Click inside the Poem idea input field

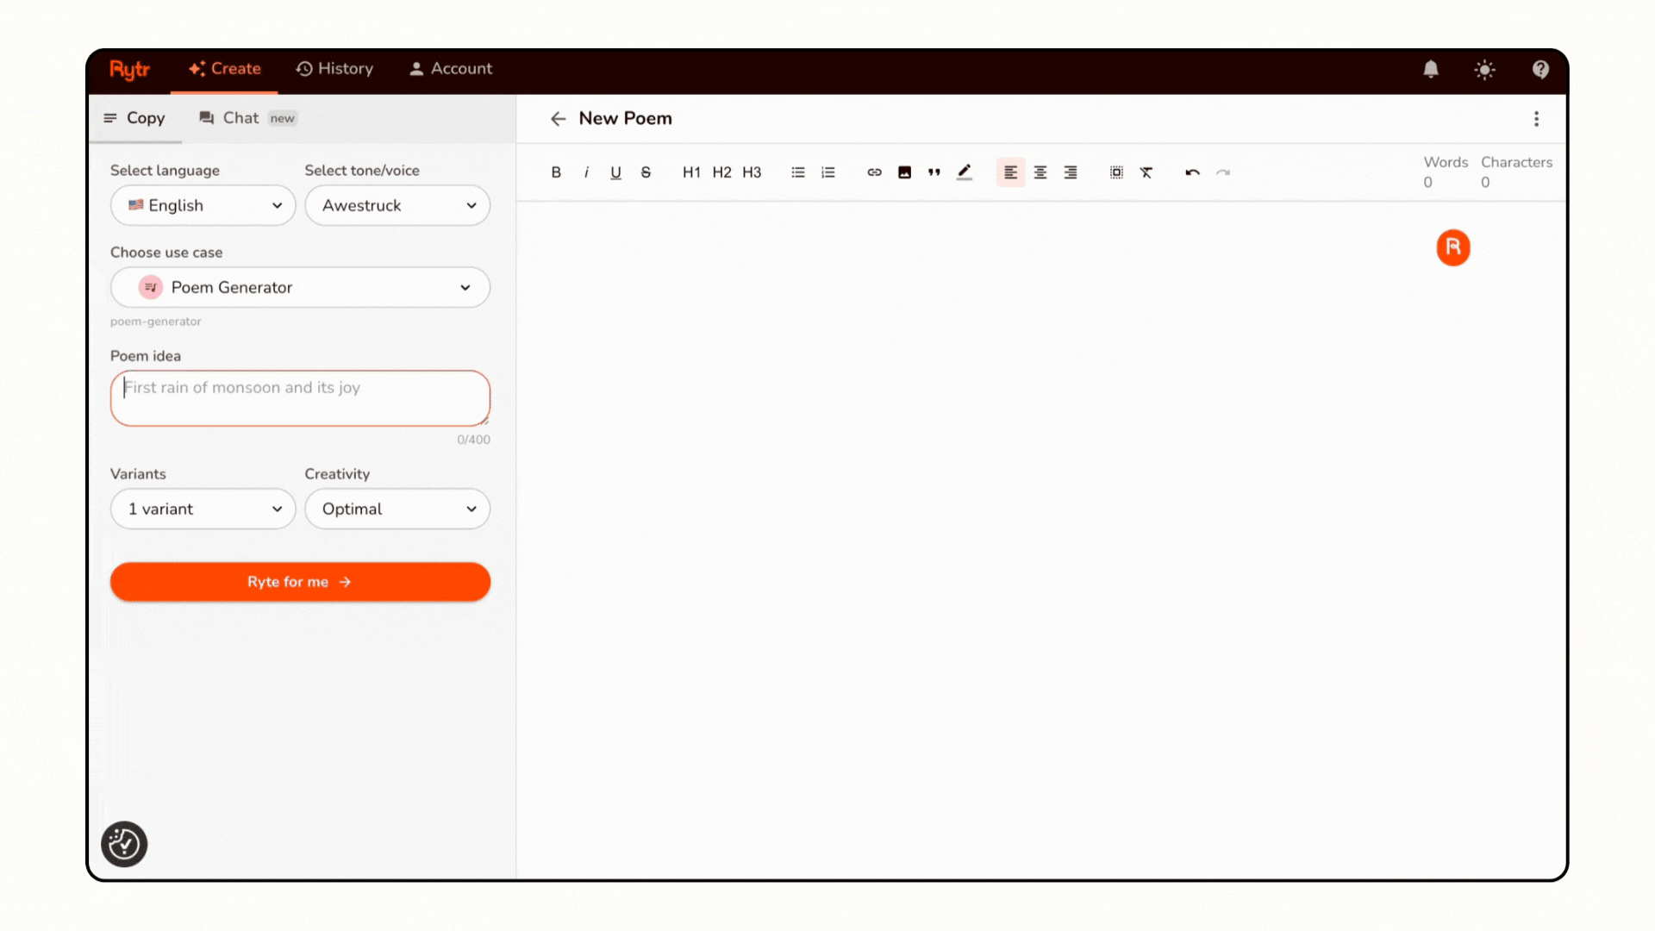coord(300,398)
